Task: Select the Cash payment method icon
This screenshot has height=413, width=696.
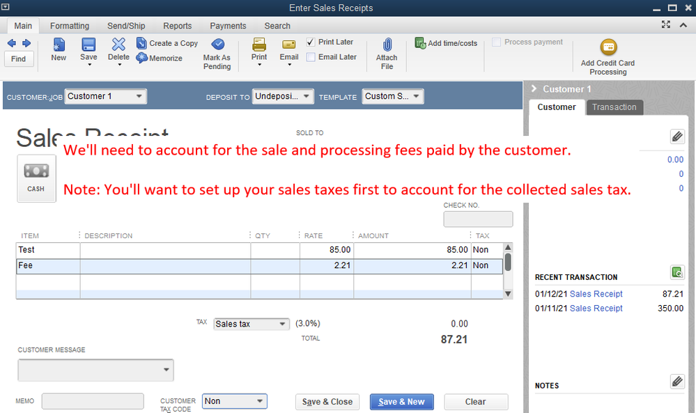Action: 36,178
